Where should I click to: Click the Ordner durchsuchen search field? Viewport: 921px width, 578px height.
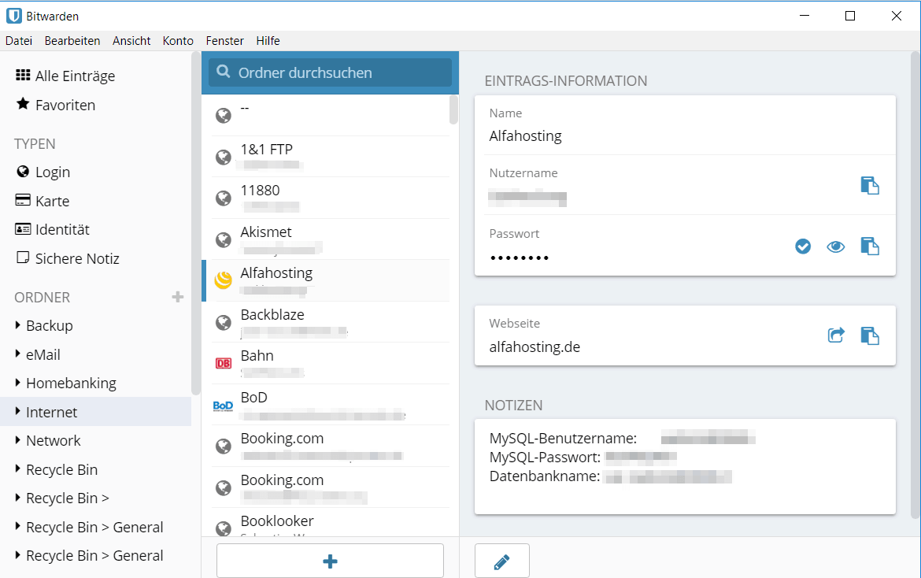click(331, 73)
